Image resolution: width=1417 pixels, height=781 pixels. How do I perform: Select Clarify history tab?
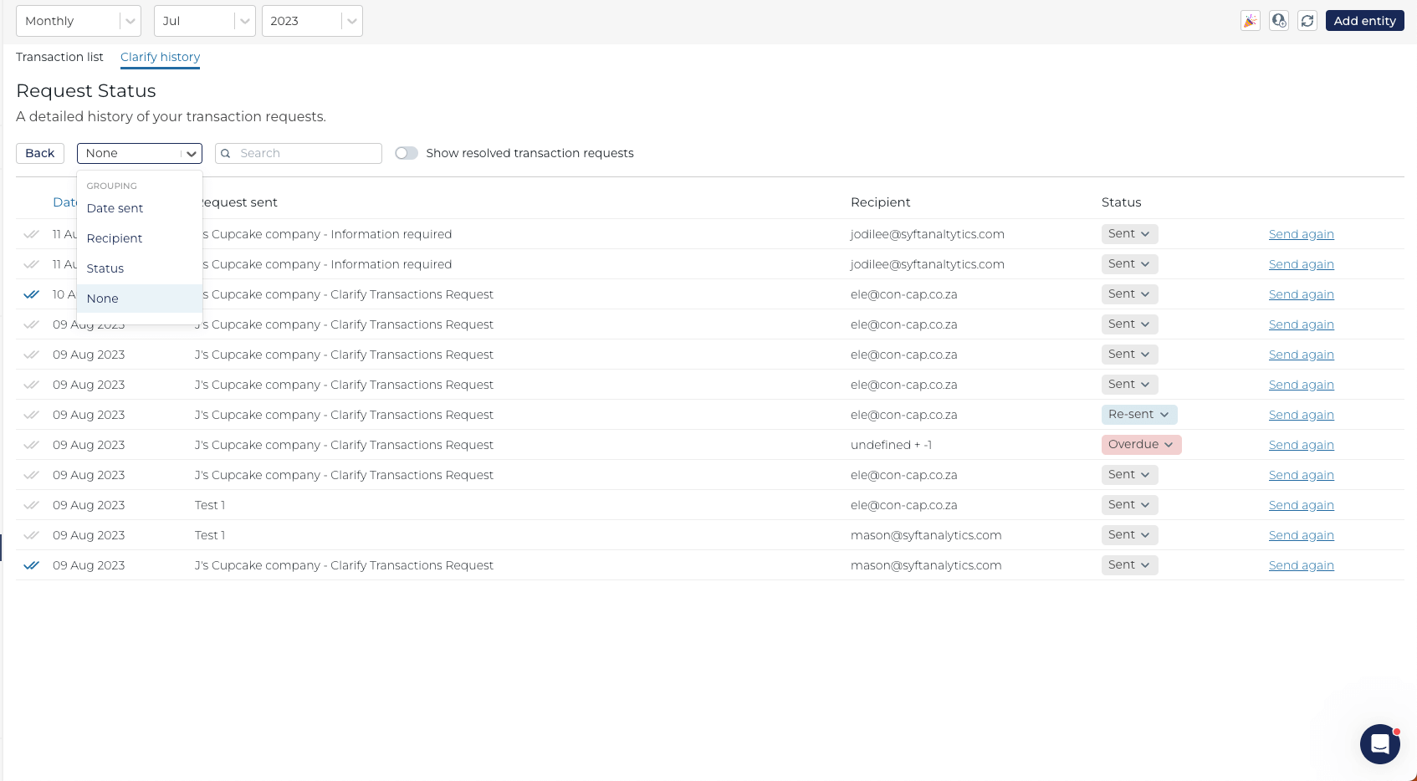[160, 57]
